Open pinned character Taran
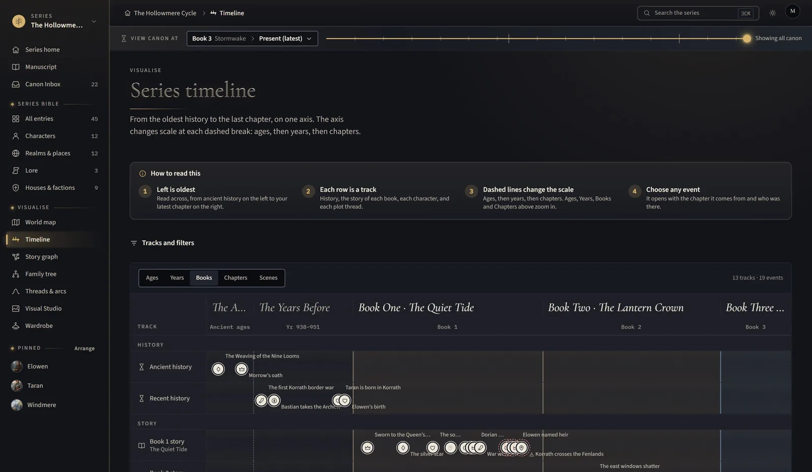Viewport: 812px width, 472px height. click(54, 386)
